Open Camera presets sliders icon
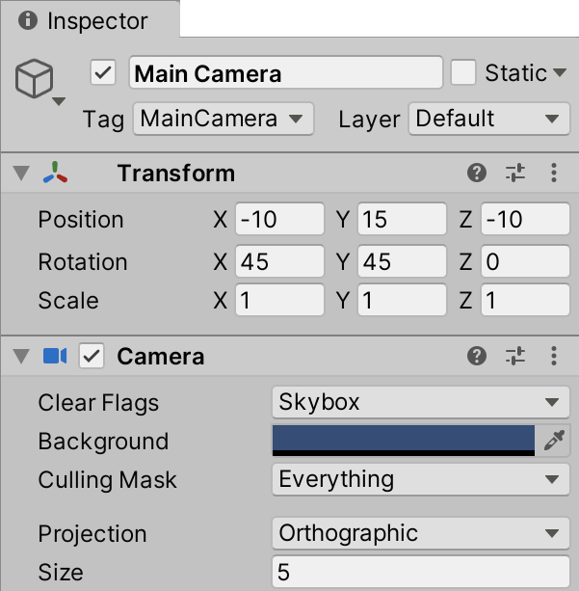The image size is (579, 591). tap(515, 357)
